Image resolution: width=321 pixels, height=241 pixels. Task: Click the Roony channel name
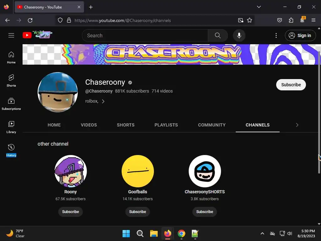tap(71, 192)
